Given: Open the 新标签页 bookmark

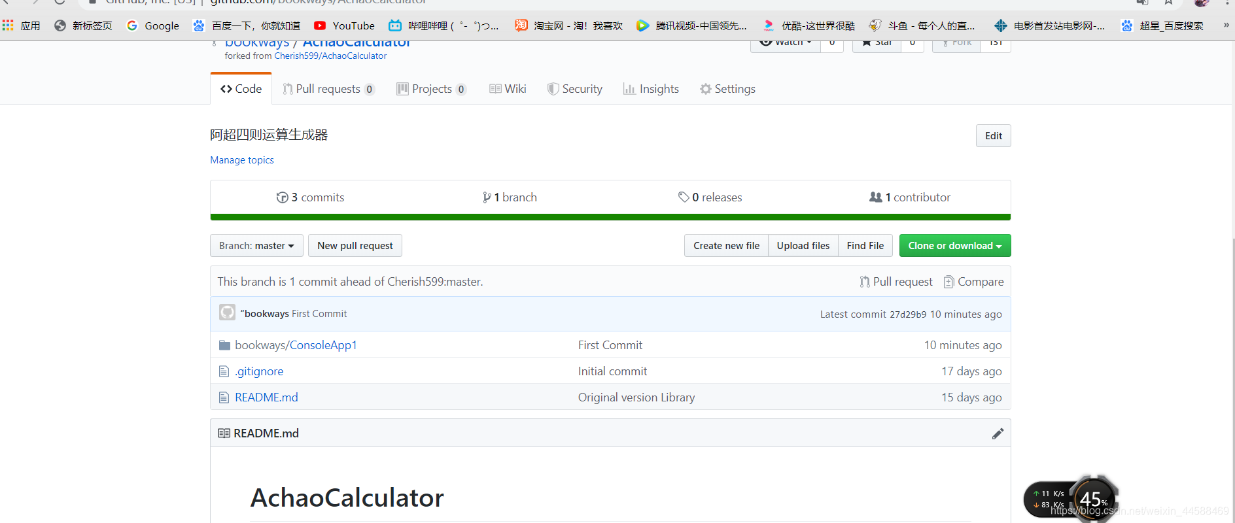Looking at the screenshot, I should tap(84, 25).
